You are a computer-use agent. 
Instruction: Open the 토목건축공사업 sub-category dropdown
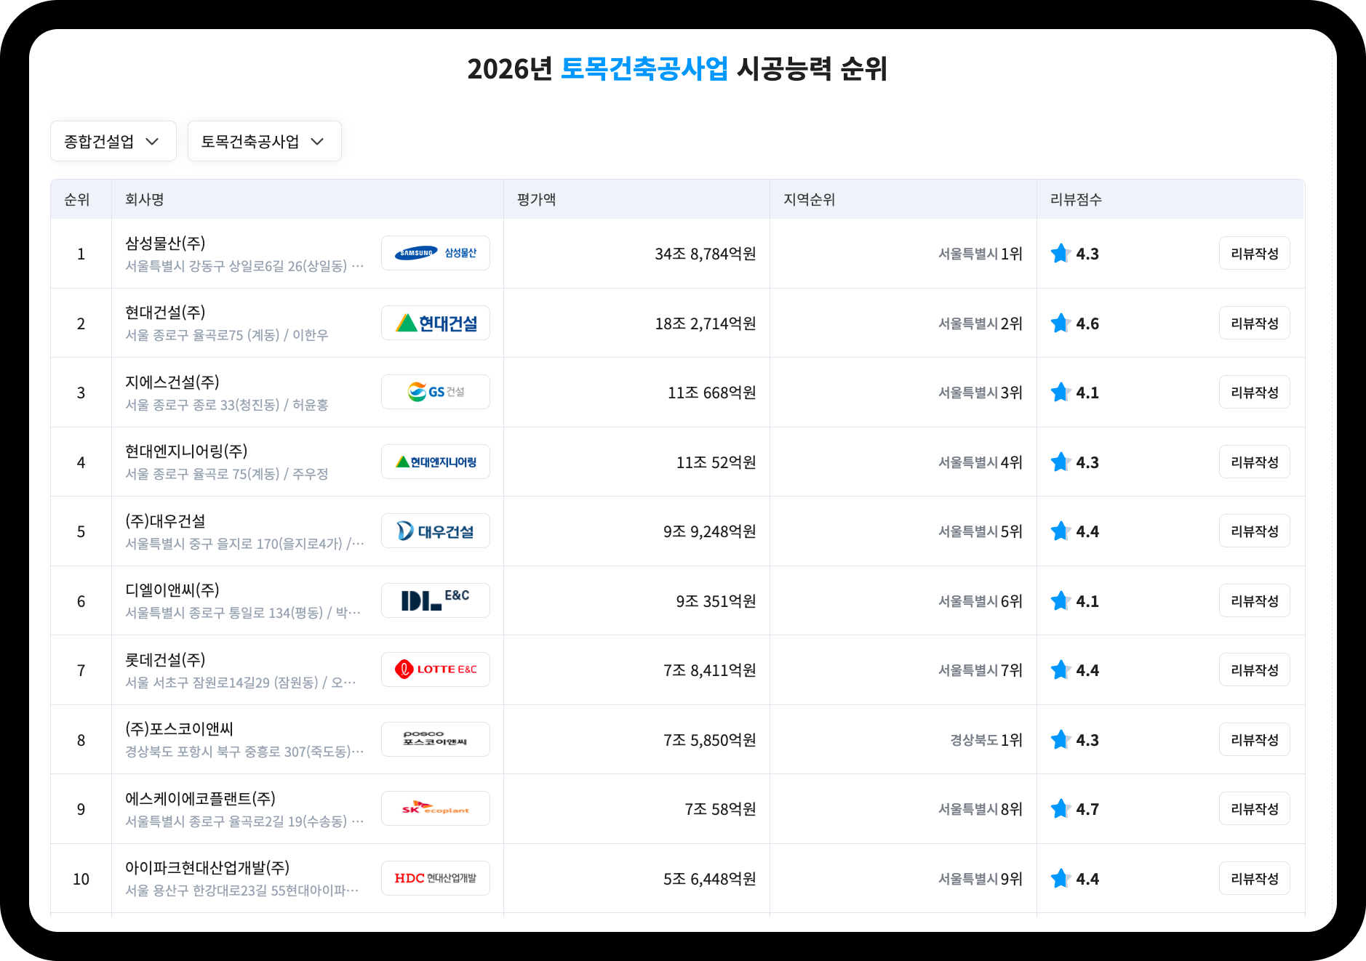(264, 141)
